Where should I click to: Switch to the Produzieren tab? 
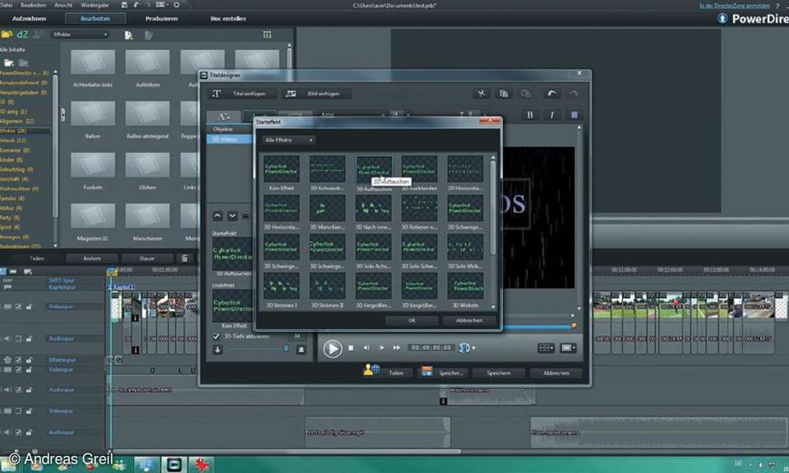click(x=161, y=18)
